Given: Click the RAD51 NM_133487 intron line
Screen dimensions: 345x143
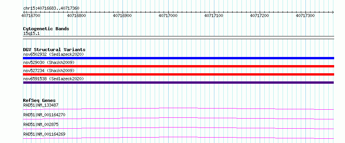Looking at the screenshot, I should (178, 109).
